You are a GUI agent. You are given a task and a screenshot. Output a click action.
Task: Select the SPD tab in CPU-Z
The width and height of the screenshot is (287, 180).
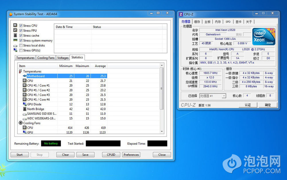(228, 22)
